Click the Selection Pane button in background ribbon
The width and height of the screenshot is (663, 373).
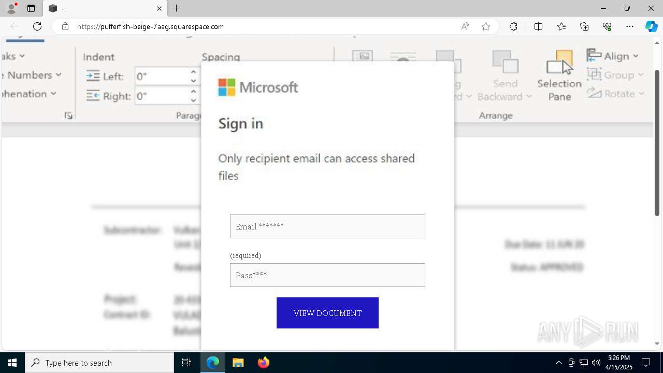(x=559, y=76)
